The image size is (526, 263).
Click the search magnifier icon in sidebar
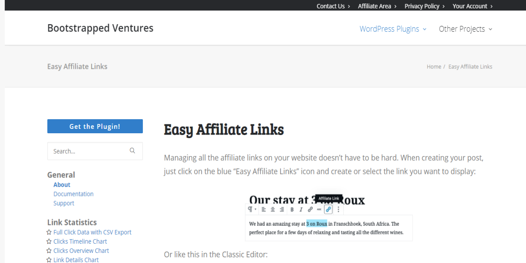click(x=132, y=151)
